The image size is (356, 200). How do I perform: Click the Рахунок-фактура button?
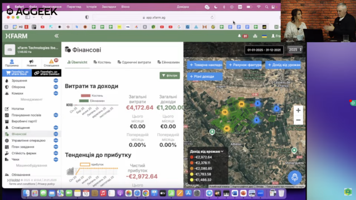click(245, 65)
